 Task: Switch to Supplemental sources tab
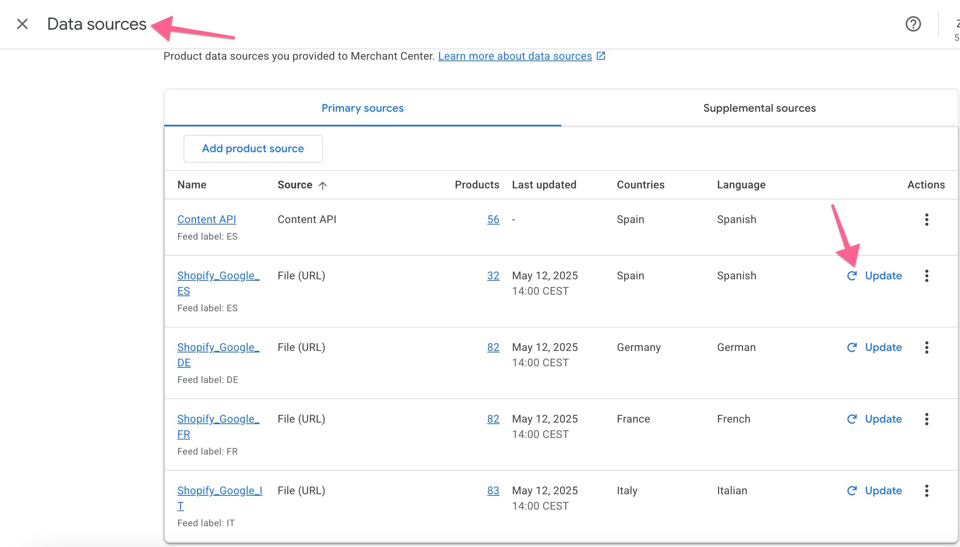(x=760, y=108)
